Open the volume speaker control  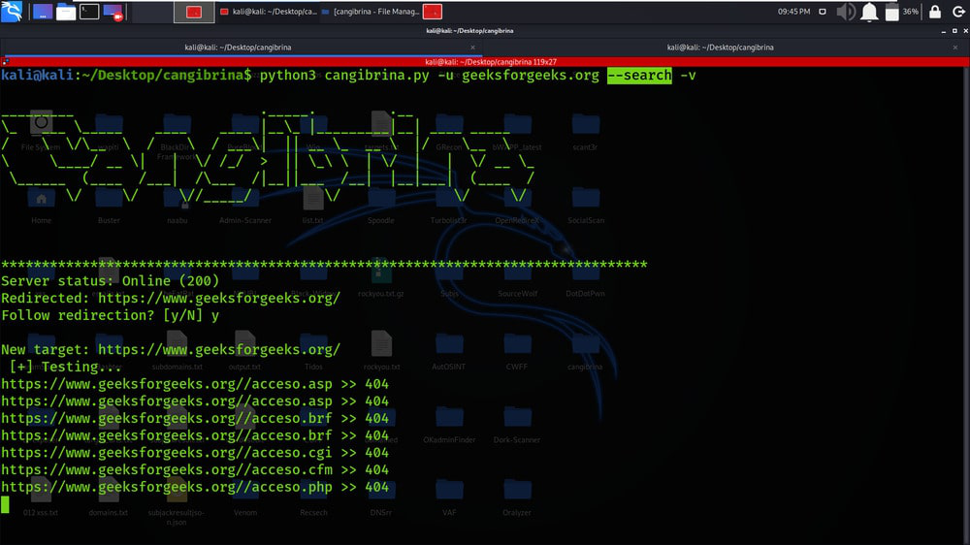(846, 12)
